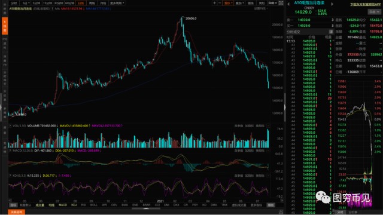The height and width of the screenshot is (215, 383).
Task: Click the orange K线 sidebar icon
Action: pyautogui.click(x=5, y=26)
